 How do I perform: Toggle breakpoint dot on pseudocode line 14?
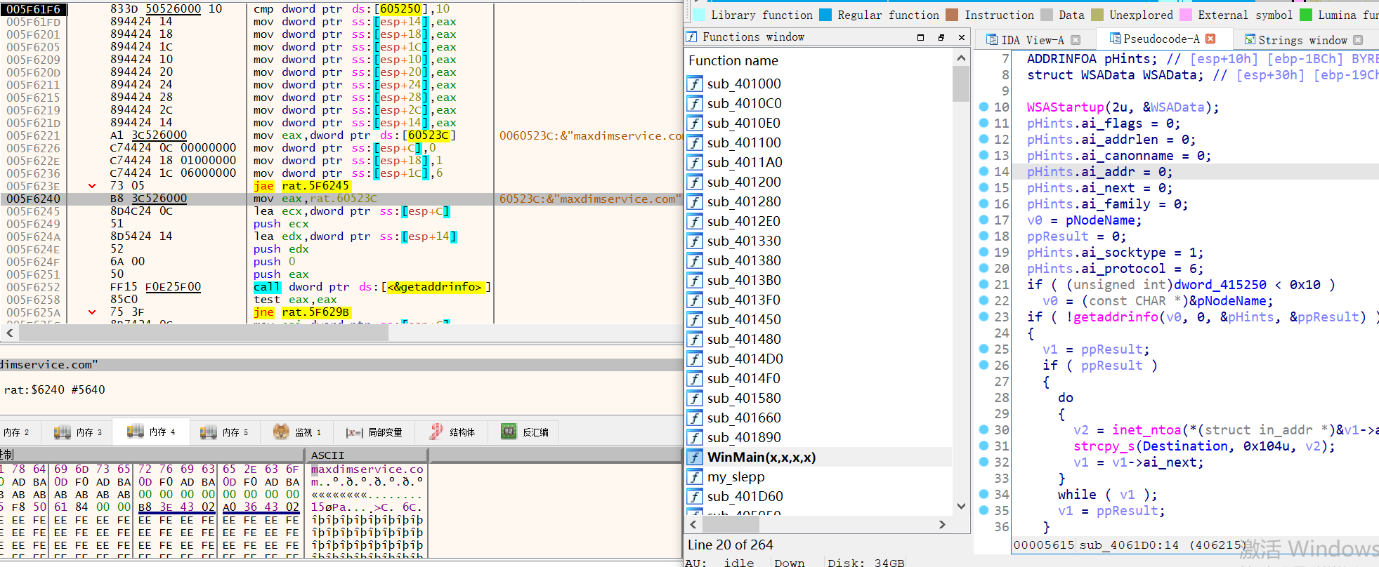(983, 171)
